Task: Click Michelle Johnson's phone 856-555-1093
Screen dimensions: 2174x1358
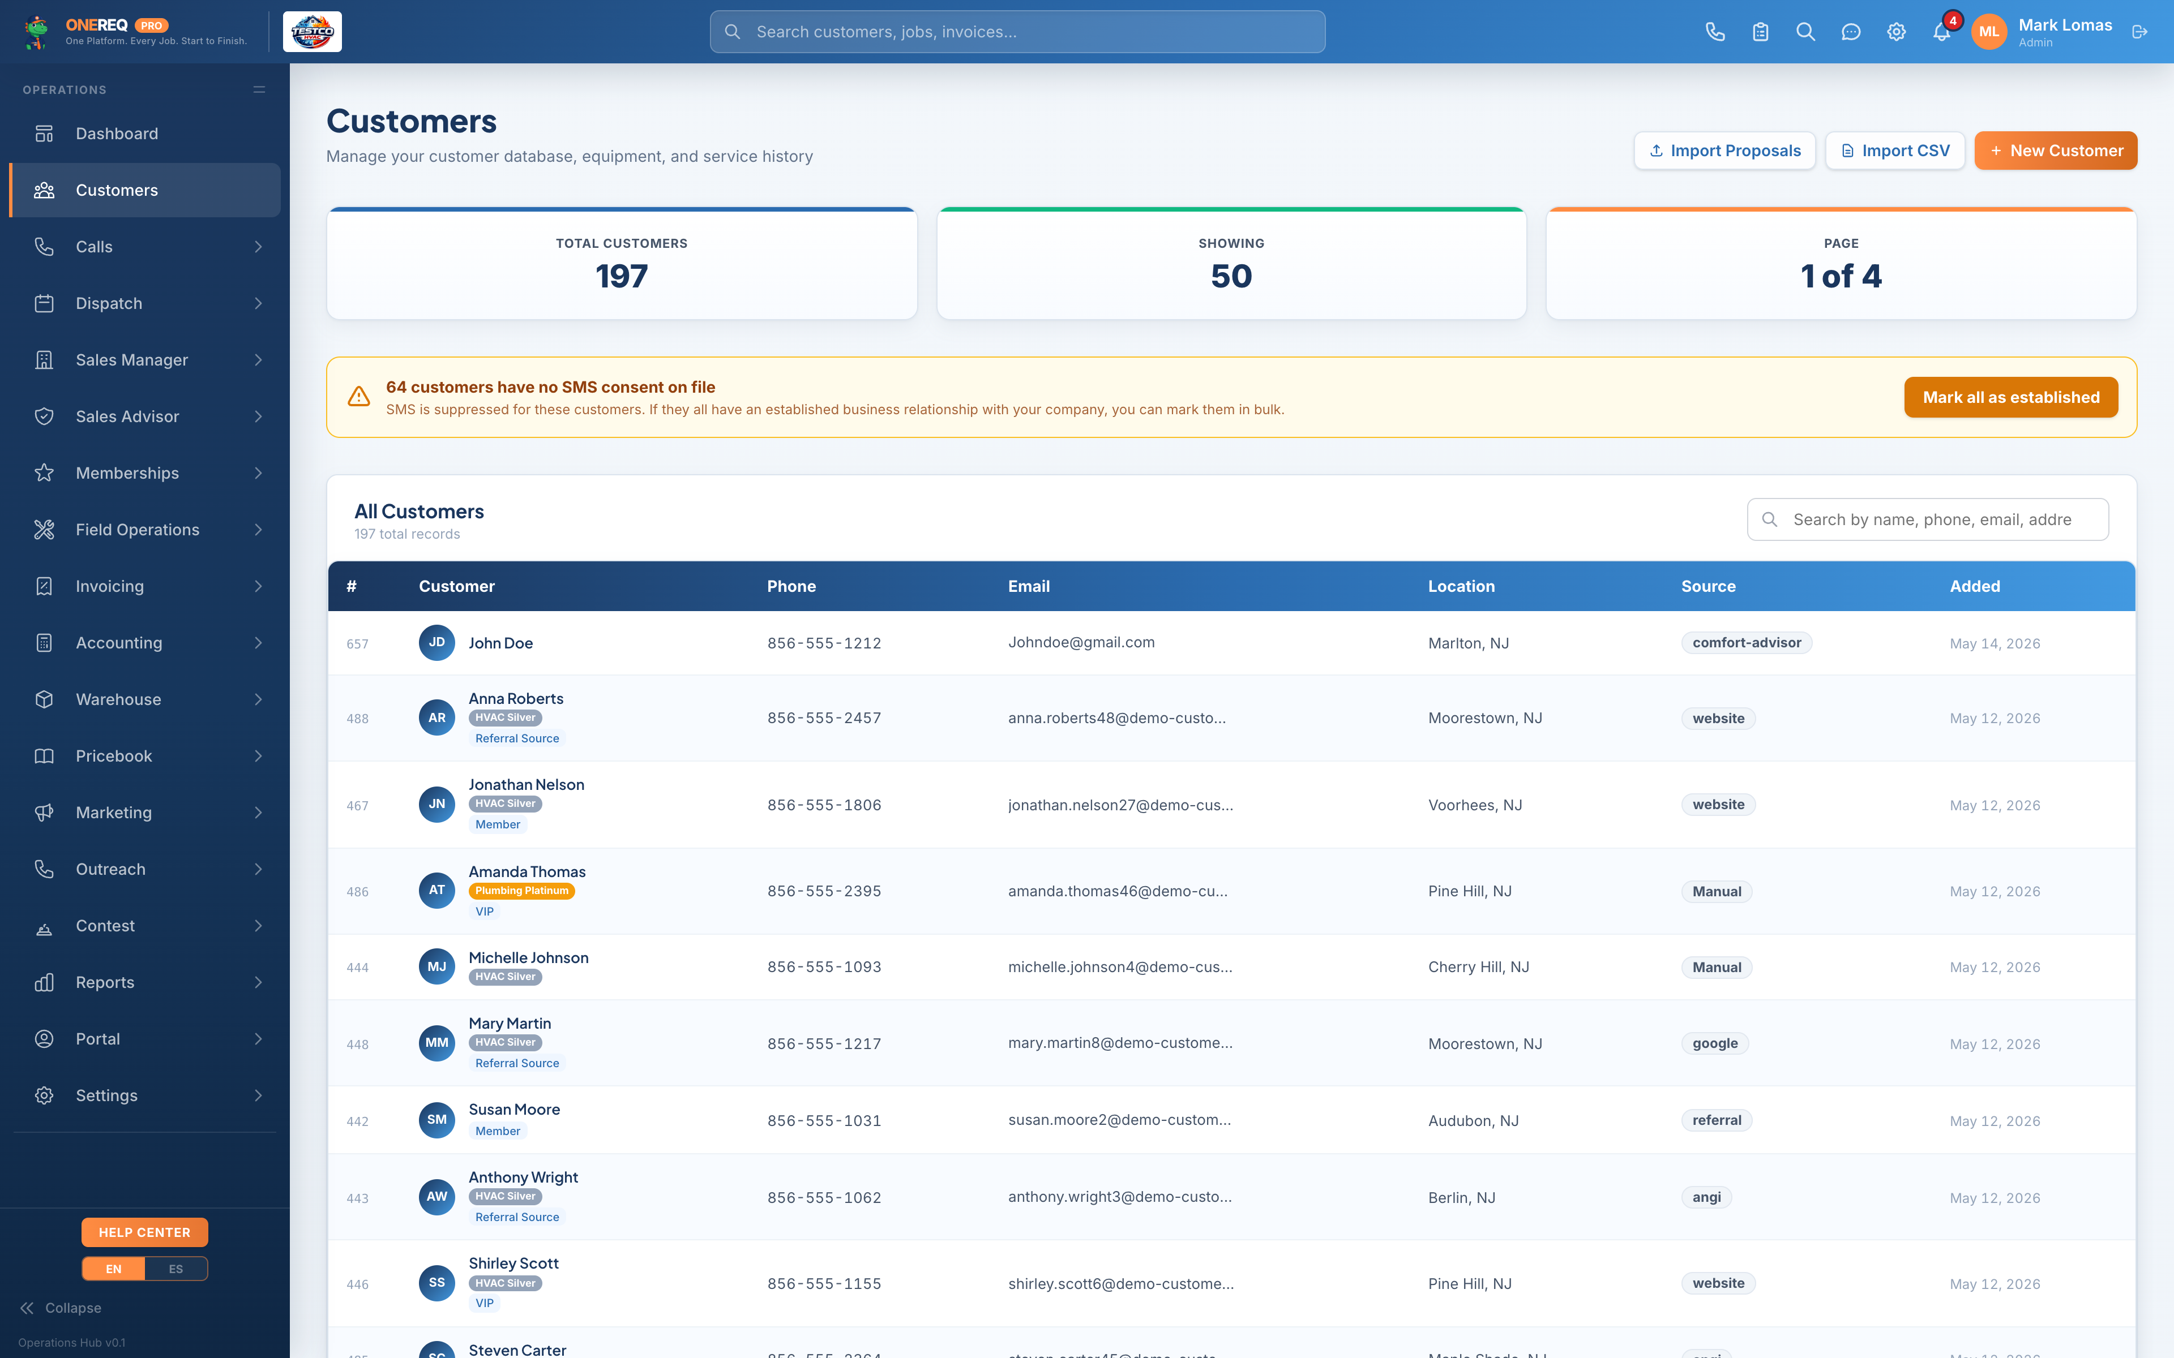Action: point(824,968)
